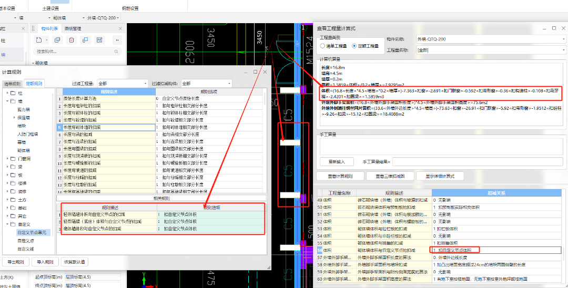Click the 其它 folder icon in rule tree
This screenshot has width=568, height=288.
pyautogui.click(x=13, y=216)
